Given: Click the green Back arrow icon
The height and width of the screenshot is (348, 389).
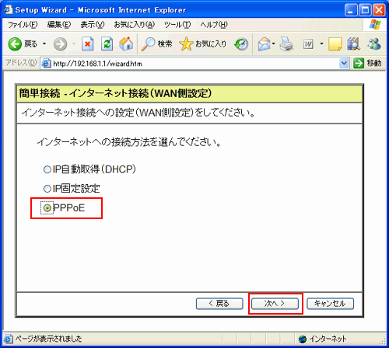Looking at the screenshot, I should 15,43.
